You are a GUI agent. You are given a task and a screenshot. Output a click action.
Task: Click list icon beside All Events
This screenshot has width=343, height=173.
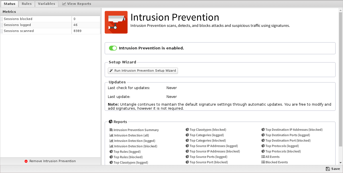coord(263,157)
